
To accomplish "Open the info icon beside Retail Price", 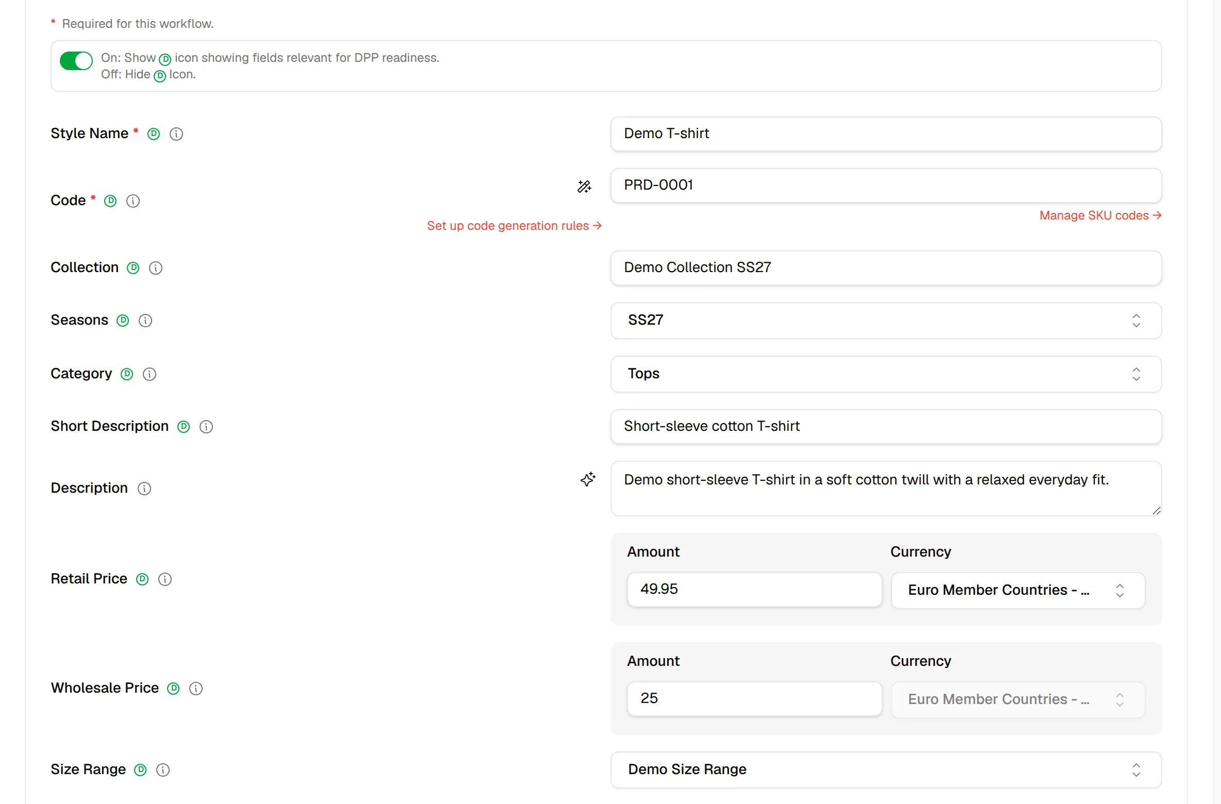I will tap(165, 579).
